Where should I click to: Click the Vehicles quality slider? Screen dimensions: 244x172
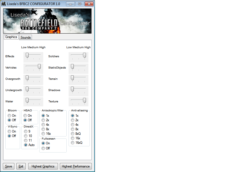[x=33, y=69]
